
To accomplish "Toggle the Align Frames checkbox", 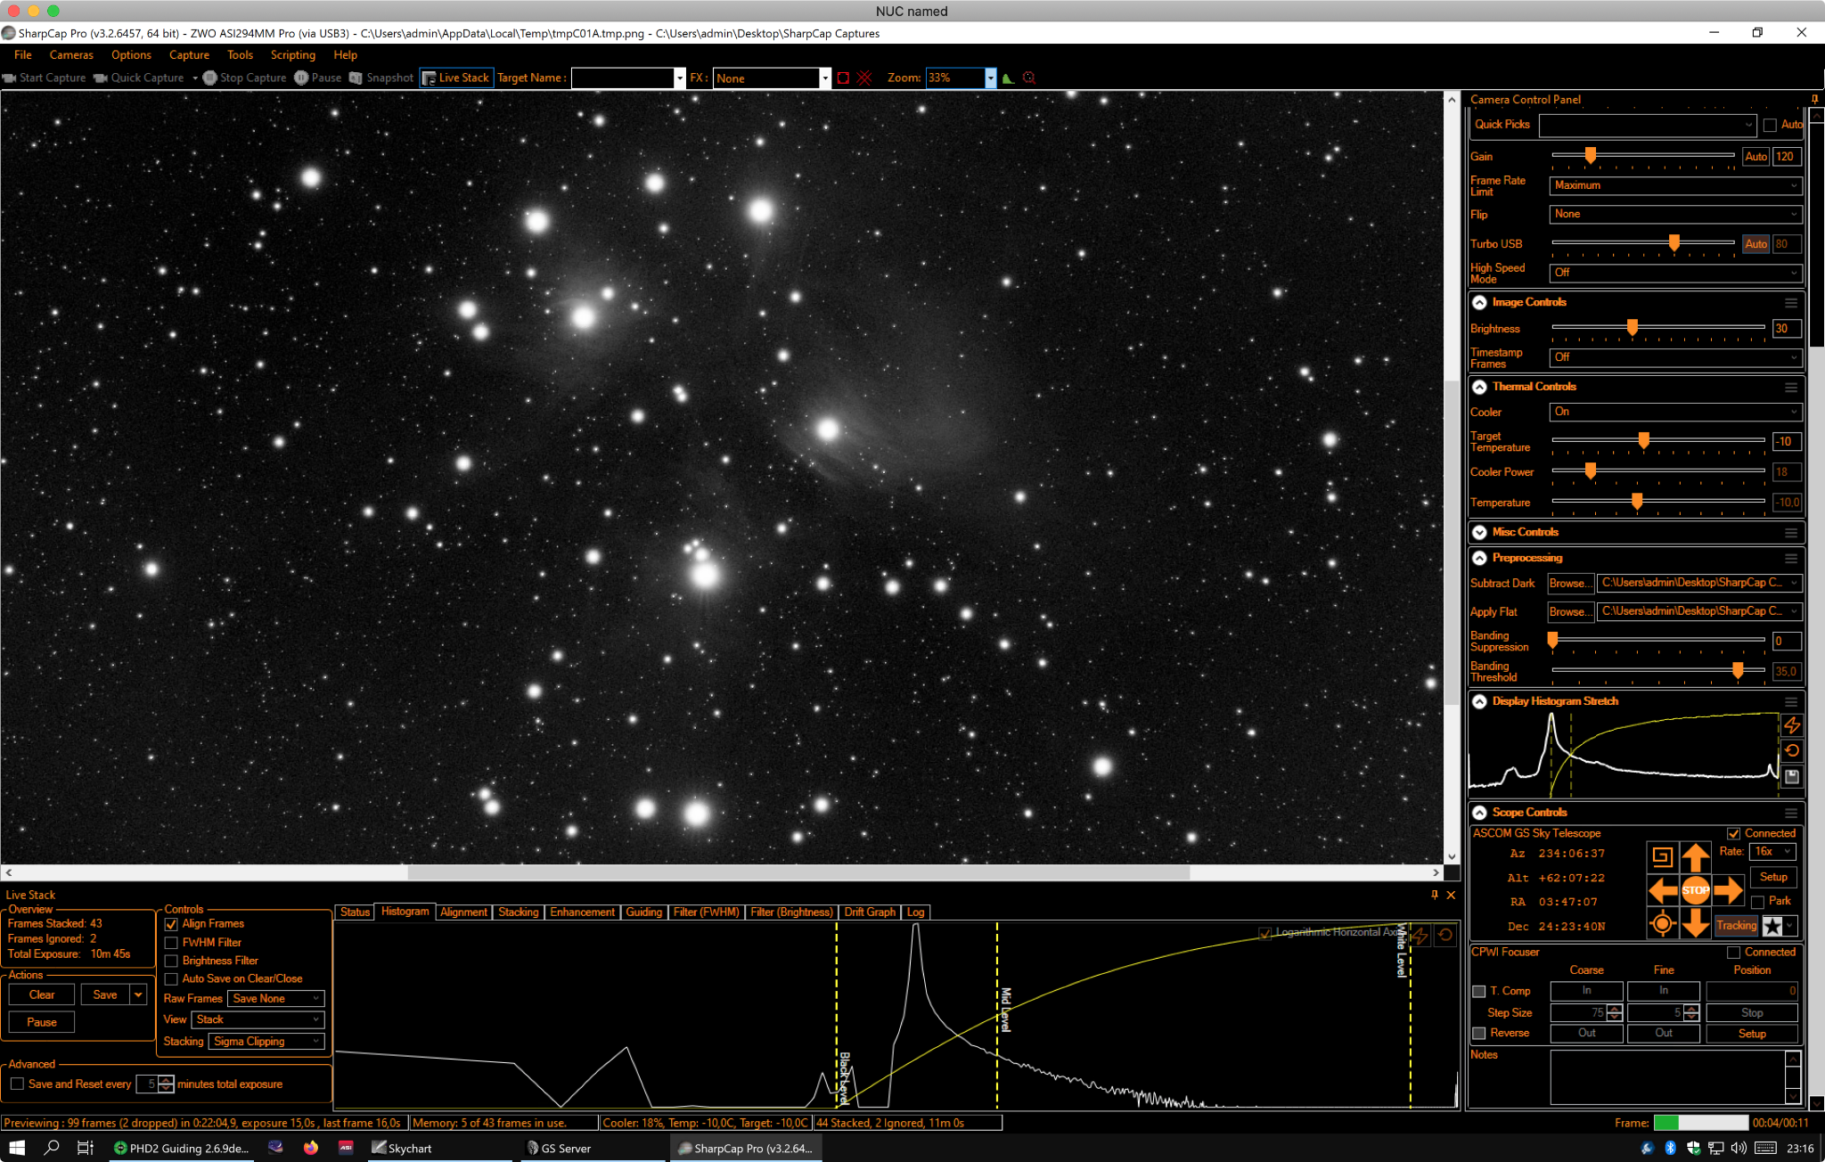I will pyautogui.click(x=171, y=924).
